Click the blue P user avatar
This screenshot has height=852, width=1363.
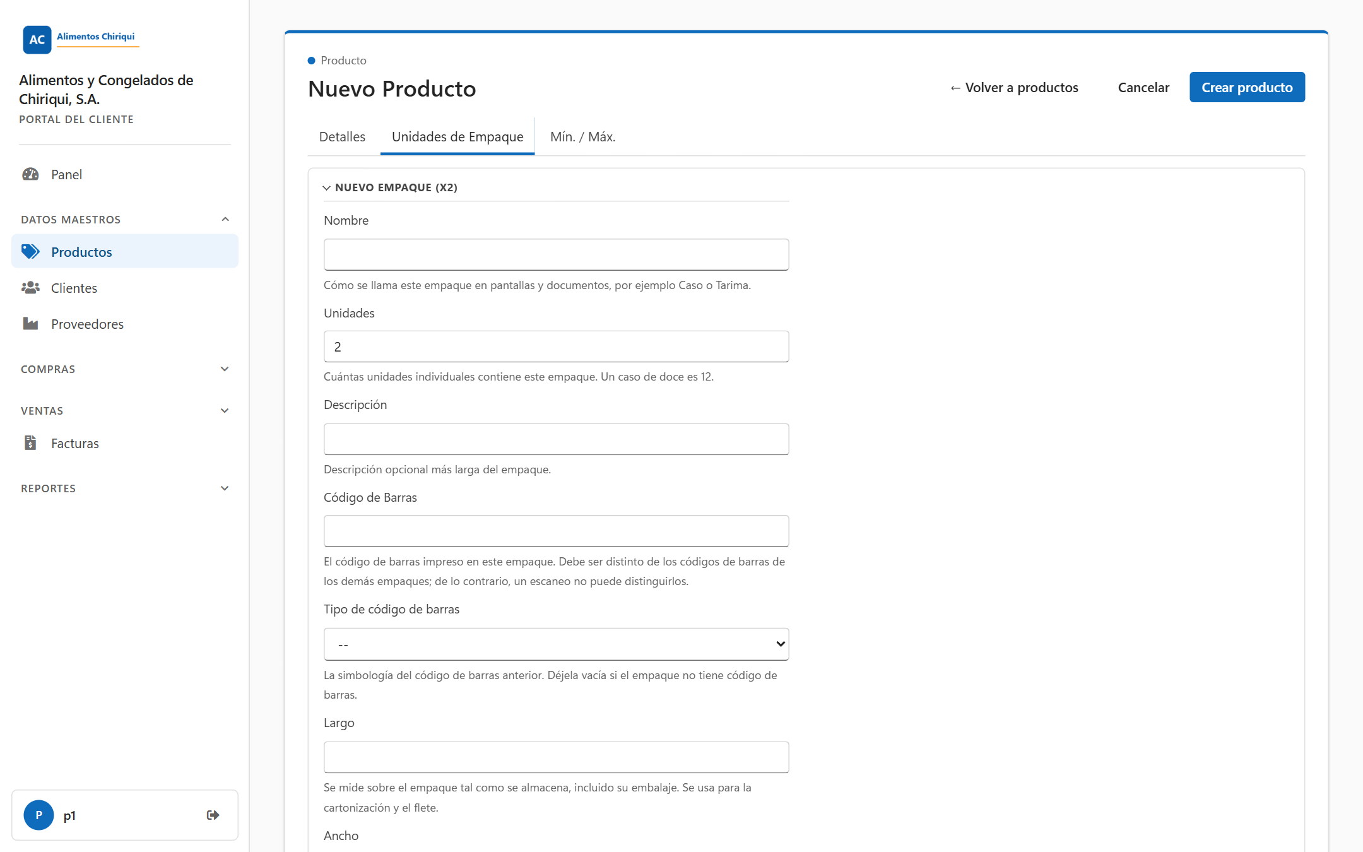(38, 815)
